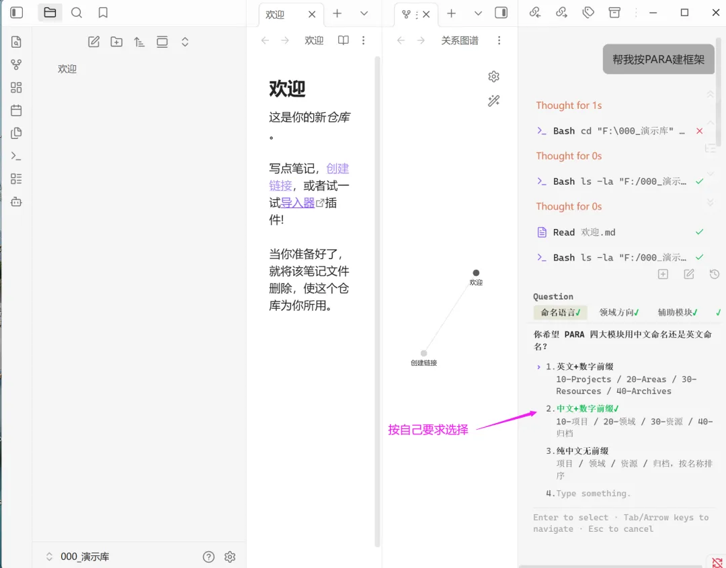Add new tab beside 欢迎 tab

click(337, 13)
